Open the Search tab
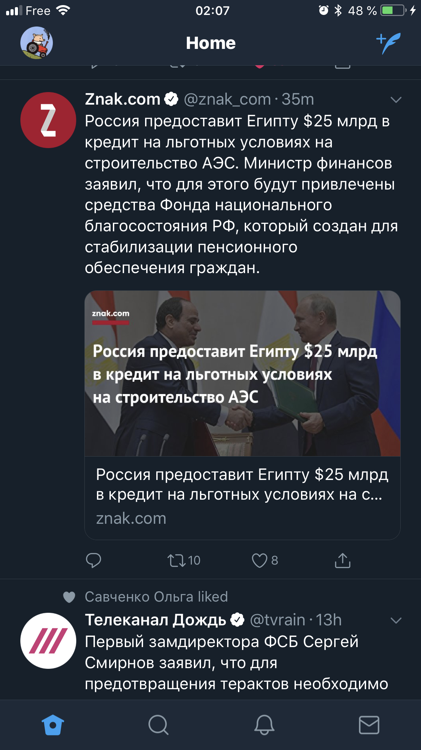 click(158, 725)
